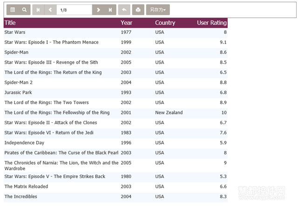
Task: Click the rating 8.6 cell
Action: 223,53
